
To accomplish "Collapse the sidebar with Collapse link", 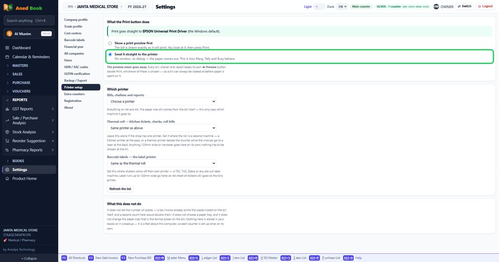I will click(29, 258).
